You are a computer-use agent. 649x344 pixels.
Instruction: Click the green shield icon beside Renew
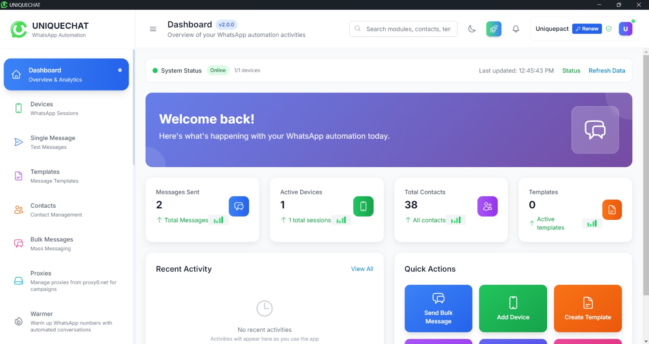(x=608, y=29)
